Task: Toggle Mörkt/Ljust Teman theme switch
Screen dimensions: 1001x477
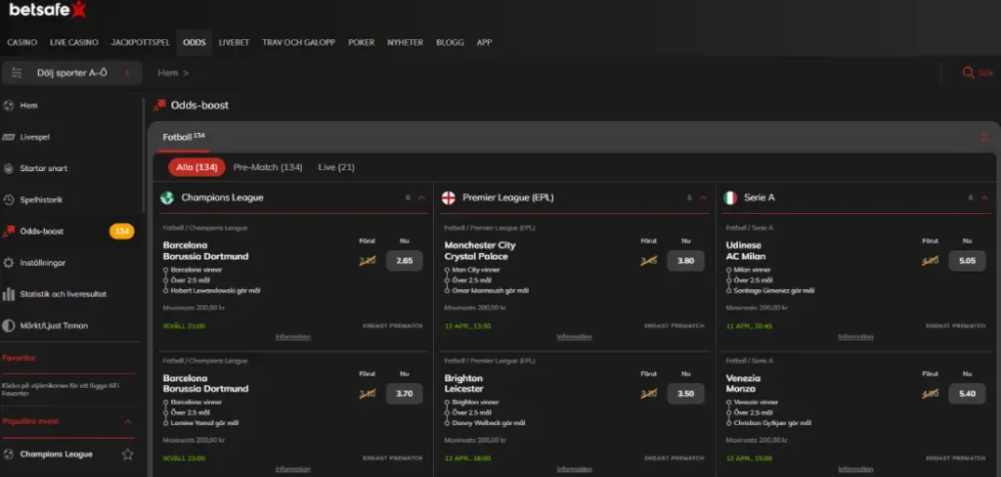Action: coord(9,325)
